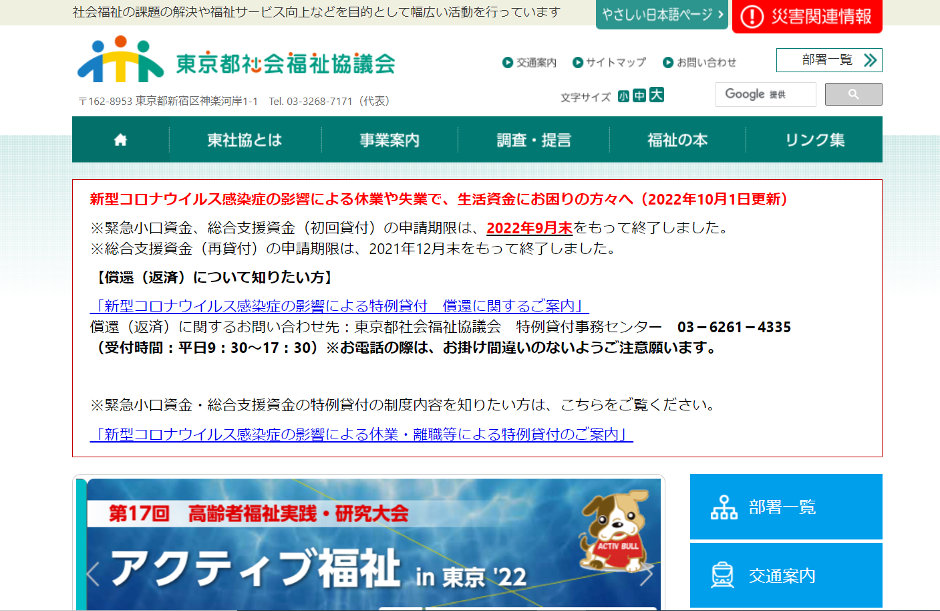Focus the Google search input field
940x611 pixels.
click(x=766, y=94)
